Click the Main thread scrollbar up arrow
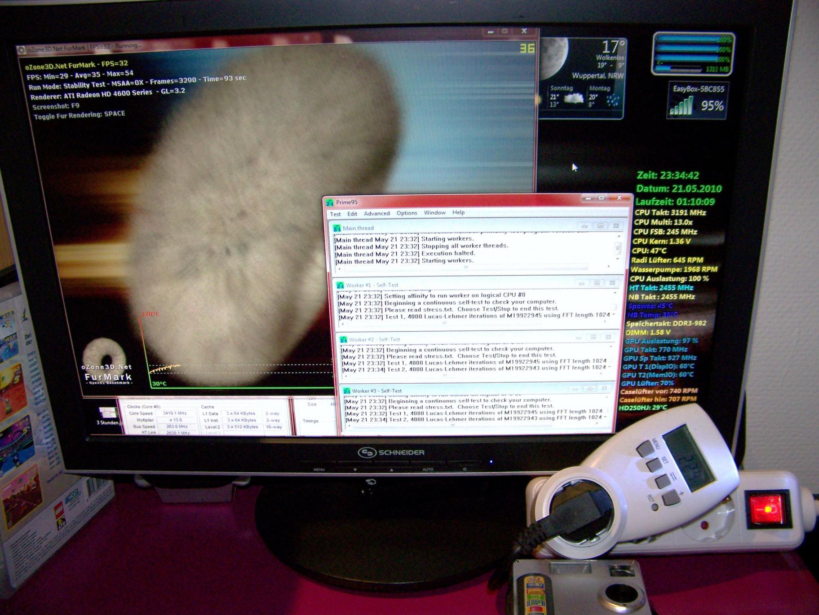This screenshot has height=615, width=819. (619, 236)
